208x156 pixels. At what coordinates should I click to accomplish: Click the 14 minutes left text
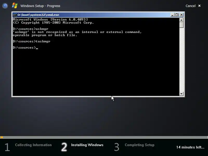[x=190, y=147]
